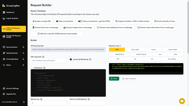Show URL info tooltip icon
Viewport: 189px width, 106px height.
(43, 57)
